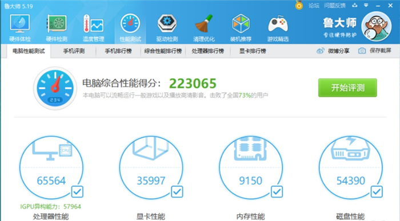Click the 保存截屏 text link
Image resolution: width=400 pixels, height=221 pixels.
click(381, 51)
